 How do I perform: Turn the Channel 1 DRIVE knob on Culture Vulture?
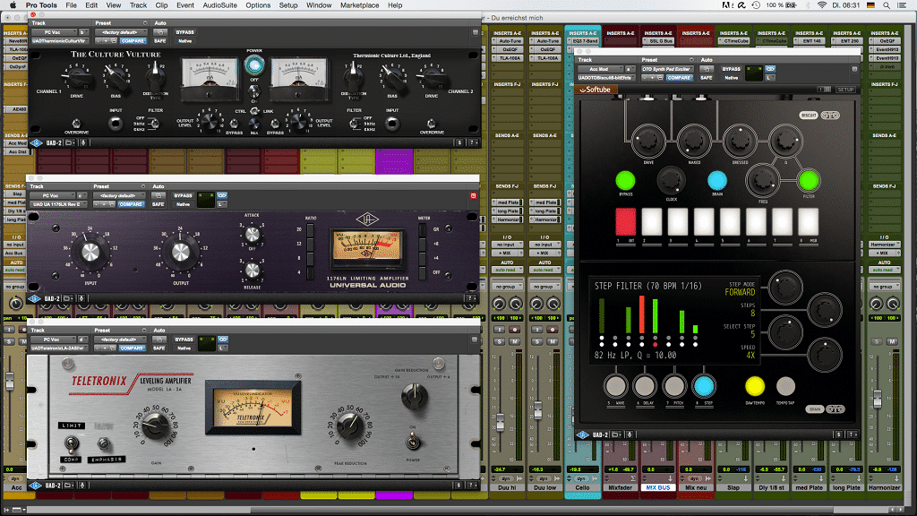77,76
